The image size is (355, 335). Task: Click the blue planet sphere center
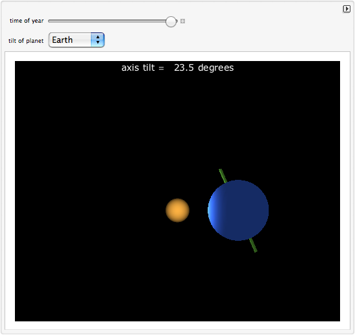click(238, 210)
